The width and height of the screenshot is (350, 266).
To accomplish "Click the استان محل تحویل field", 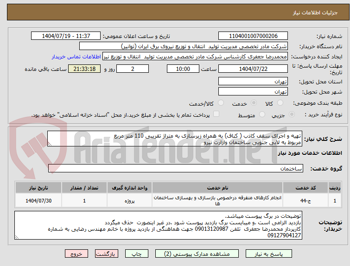I will pyautogui.click(x=253, y=81).
